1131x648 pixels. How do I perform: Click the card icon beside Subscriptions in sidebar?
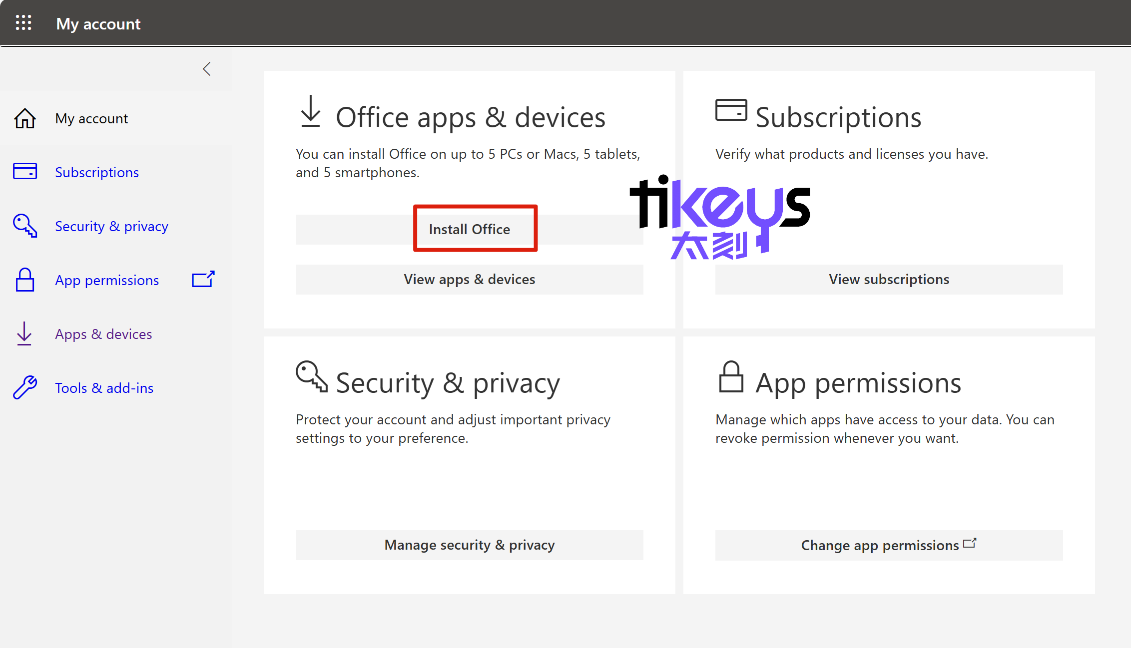click(x=25, y=171)
